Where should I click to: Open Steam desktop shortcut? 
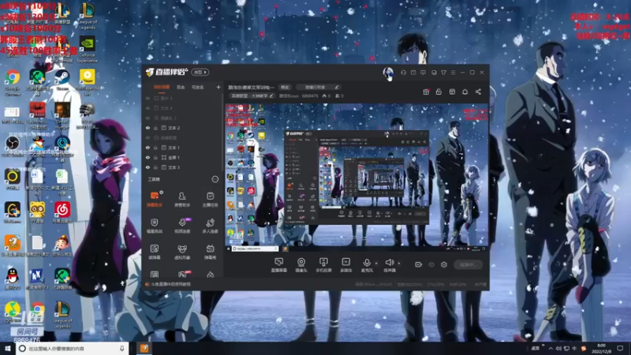tap(62, 80)
